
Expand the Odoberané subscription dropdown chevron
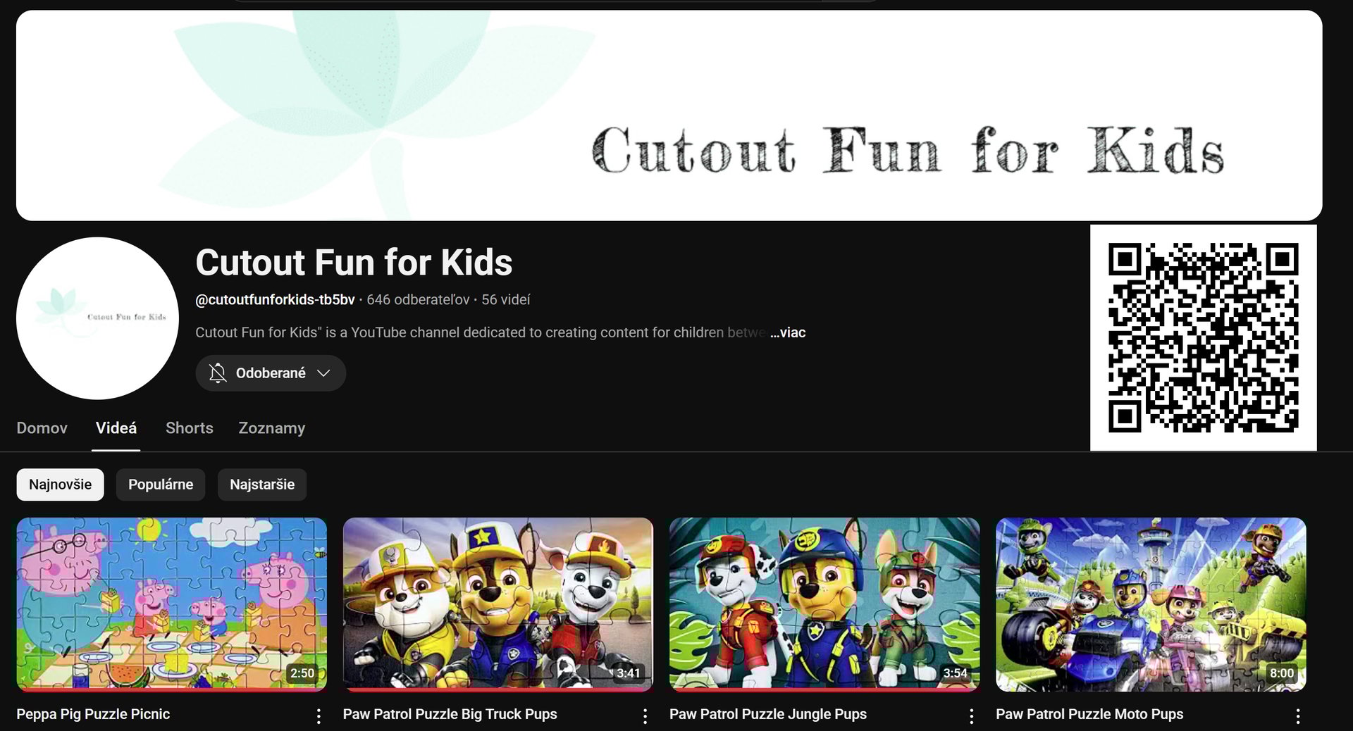(323, 373)
